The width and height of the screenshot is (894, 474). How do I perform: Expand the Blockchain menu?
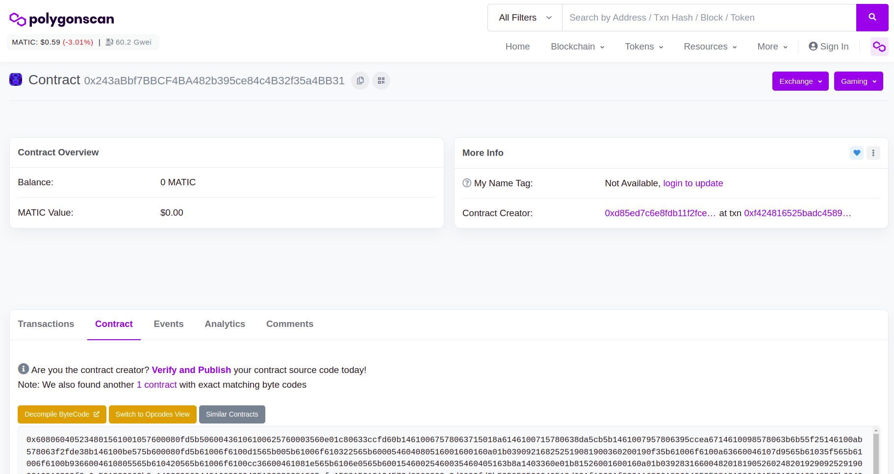pyautogui.click(x=577, y=47)
